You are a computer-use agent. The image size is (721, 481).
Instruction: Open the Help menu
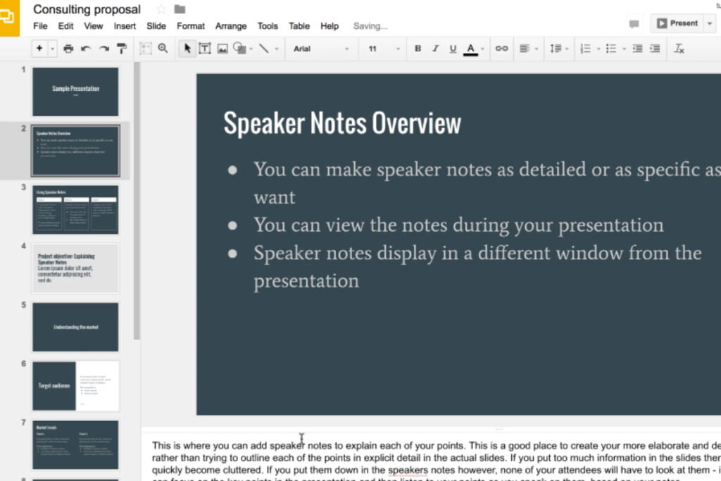click(x=330, y=26)
